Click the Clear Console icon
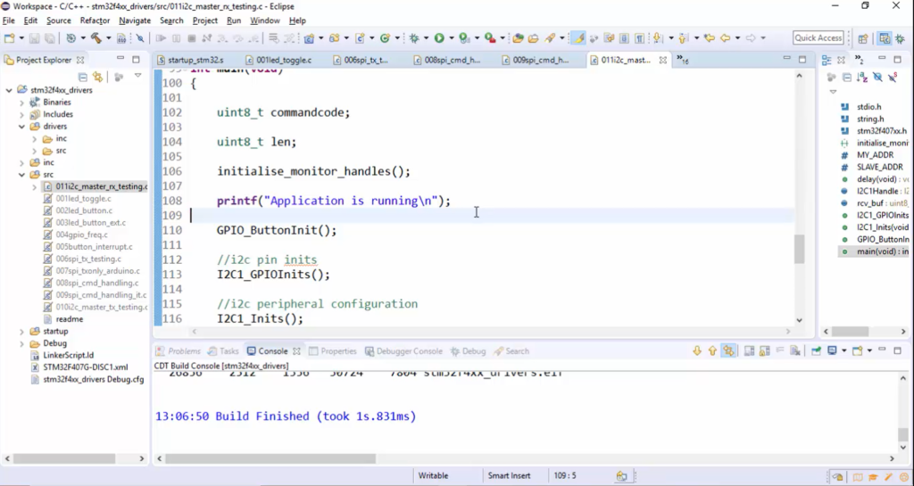Image resolution: width=914 pixels, height=486 pixels. tap(794, 350)
